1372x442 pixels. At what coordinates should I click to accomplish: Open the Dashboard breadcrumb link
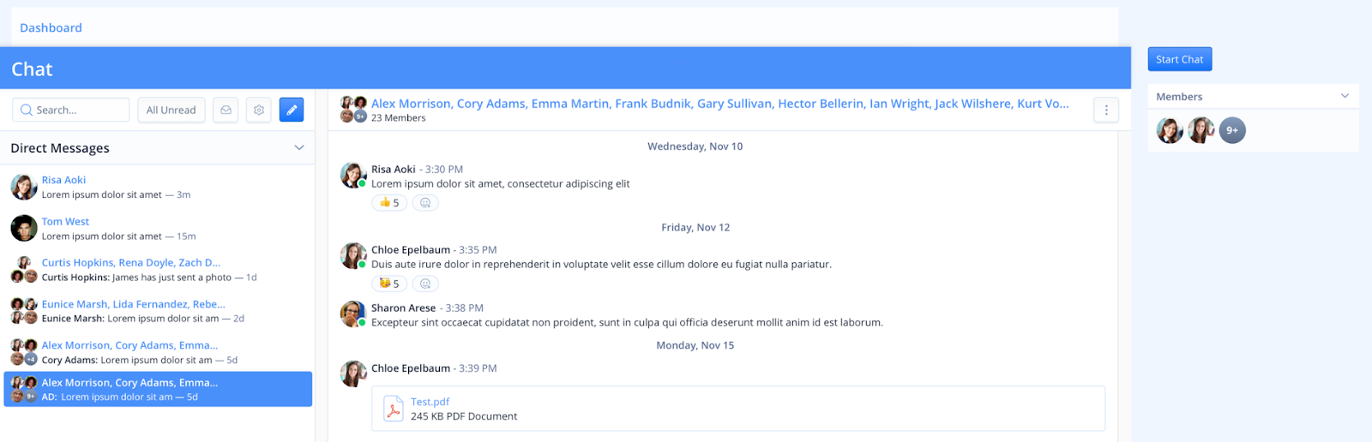pos(51,27)
